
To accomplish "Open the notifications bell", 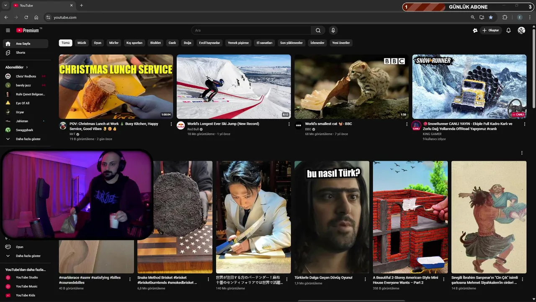I will point(508,30).
